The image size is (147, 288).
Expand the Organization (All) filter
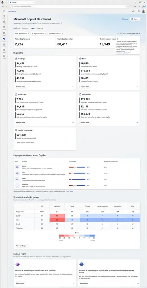39,34
